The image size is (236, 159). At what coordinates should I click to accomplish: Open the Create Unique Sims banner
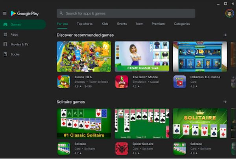click(x=142, y=56)
